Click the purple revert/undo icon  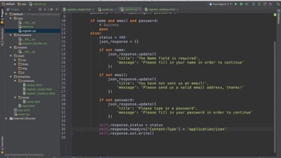[x=270, y=4]
